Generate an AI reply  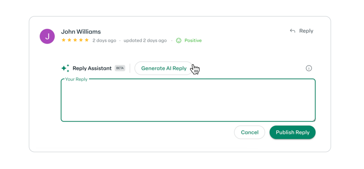point(164,68)
